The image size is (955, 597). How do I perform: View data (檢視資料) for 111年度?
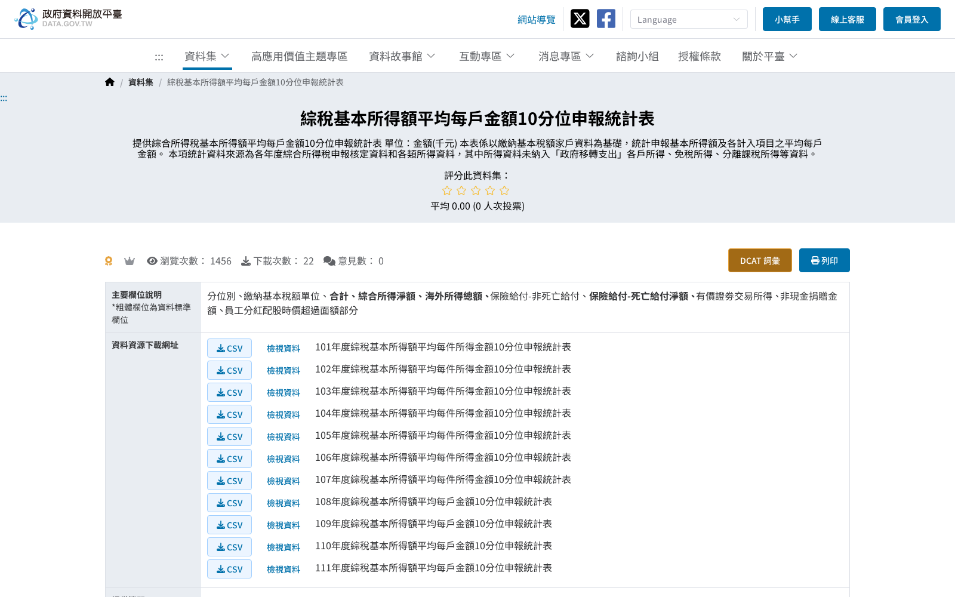[x=284, y=570]
